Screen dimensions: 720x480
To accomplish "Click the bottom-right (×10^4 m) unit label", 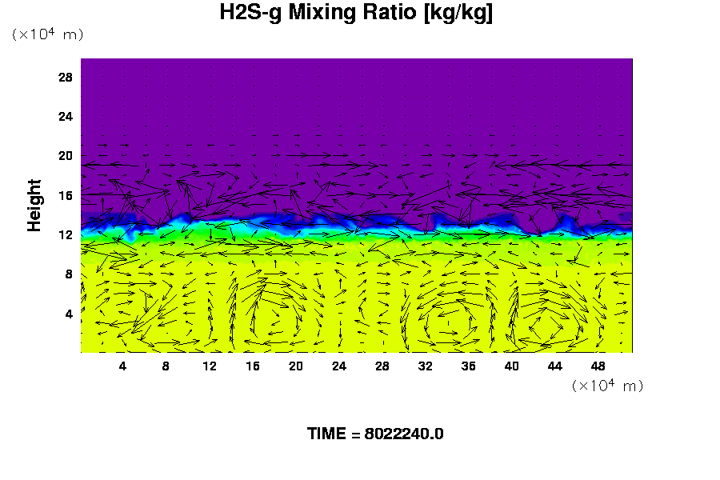I will click(x=607, y=386).
